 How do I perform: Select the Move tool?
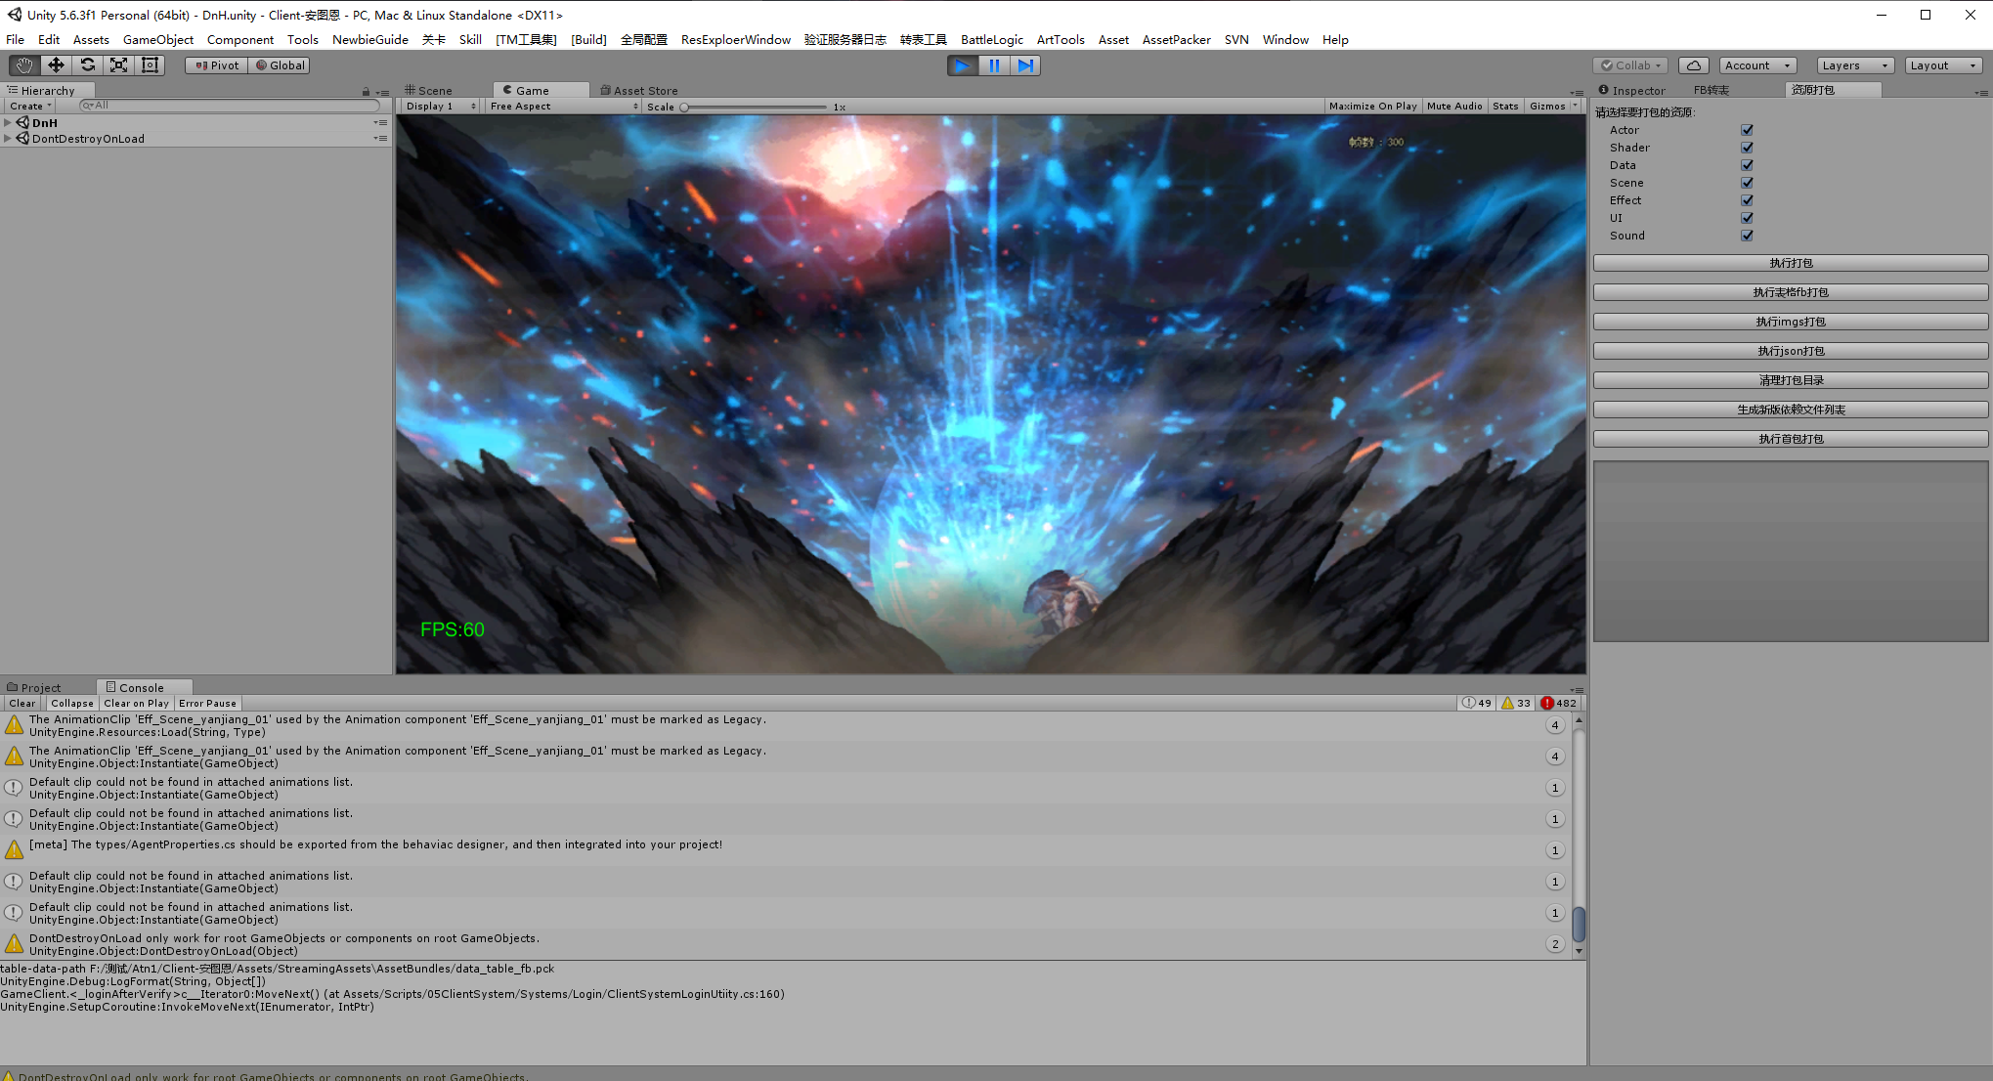[56, 65]
